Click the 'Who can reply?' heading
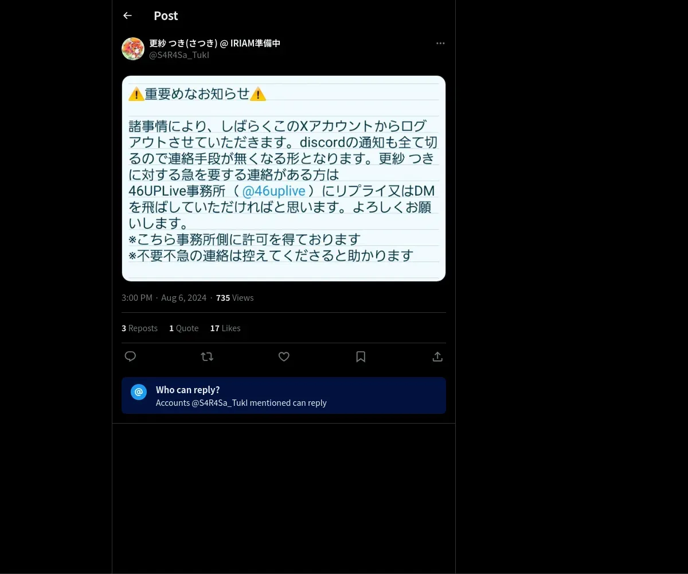Viewport: 688px width, 574px height. coord(188,390)
